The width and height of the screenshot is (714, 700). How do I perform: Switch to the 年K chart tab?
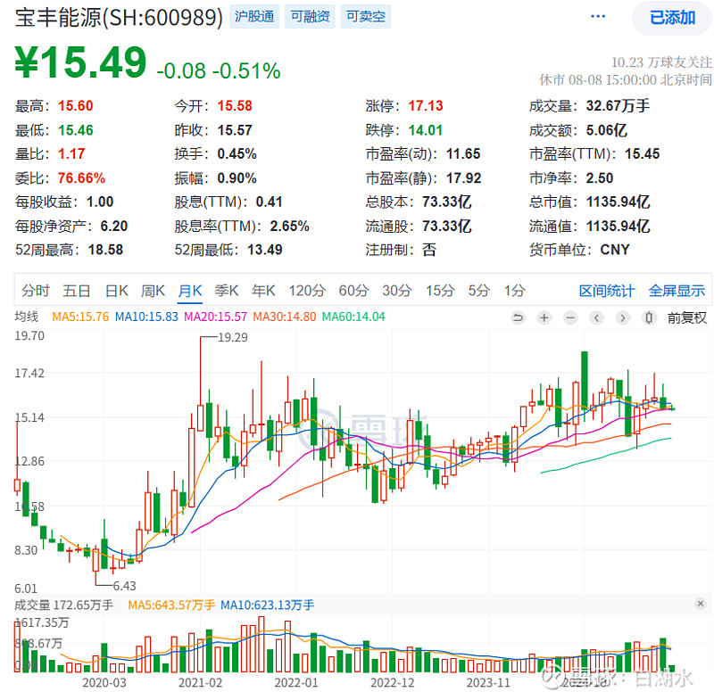263,290
